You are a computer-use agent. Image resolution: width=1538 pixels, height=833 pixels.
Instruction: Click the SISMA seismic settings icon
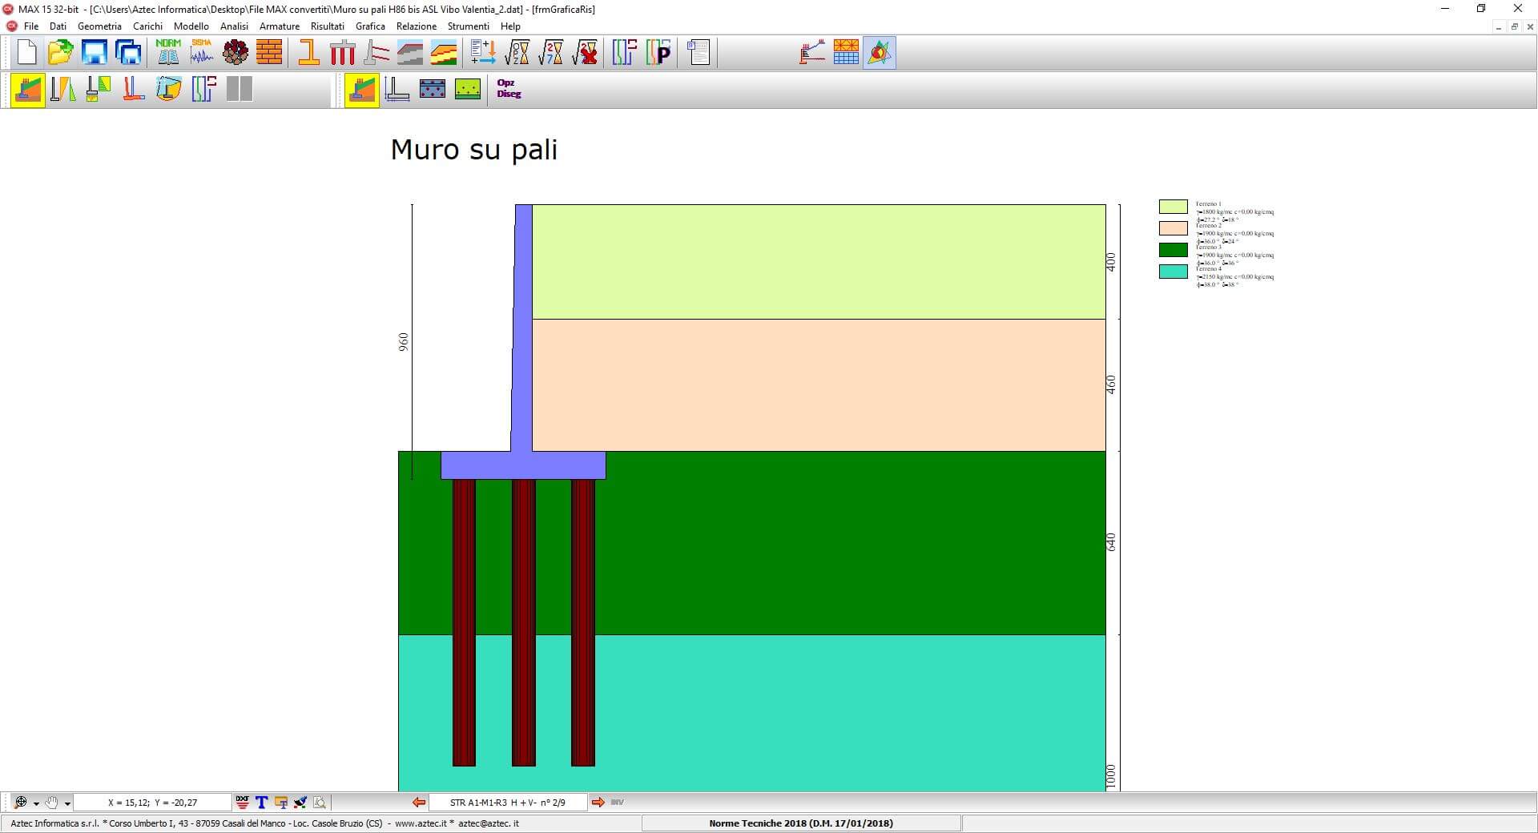[202, 53]
